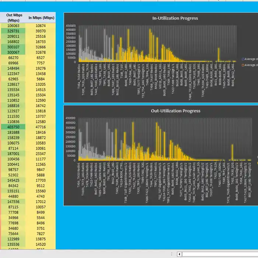This screenshot has height=258, width=258.
Task: Click Out Mbps value 44880
Action: (x=13, y=196)
